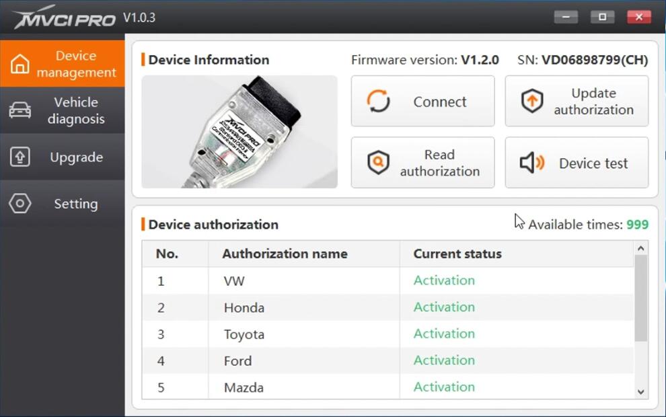The image size is (666, 417).
Task: Click the serial number VD06898799(CH)
Action: (595, 60)
